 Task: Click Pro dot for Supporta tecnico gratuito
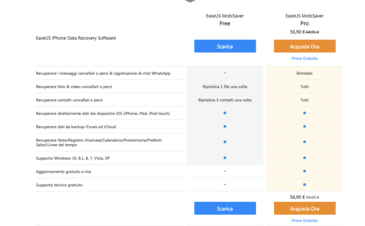(x=305, y=185)
